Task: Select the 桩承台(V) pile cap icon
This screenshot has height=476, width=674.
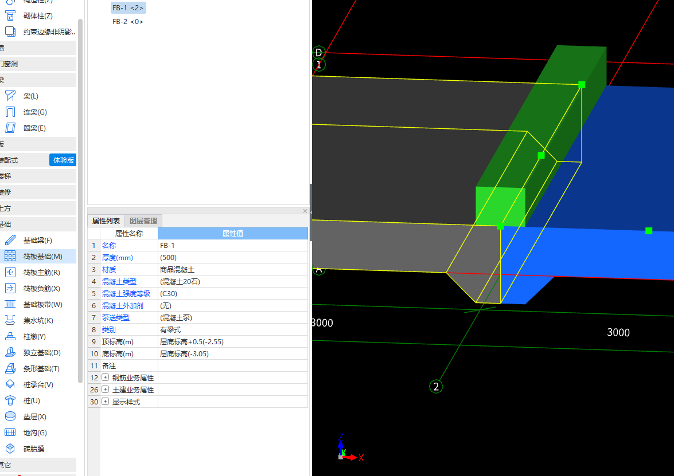Action: click(x=10, y=384)
